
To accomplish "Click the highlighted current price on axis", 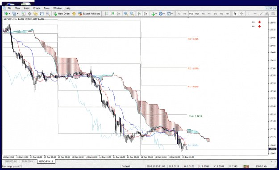I will coord(272,149).
